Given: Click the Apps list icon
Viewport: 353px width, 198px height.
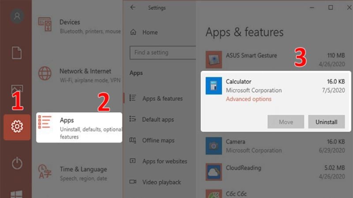Looking at the screenshot, I should tap(45, 122).
